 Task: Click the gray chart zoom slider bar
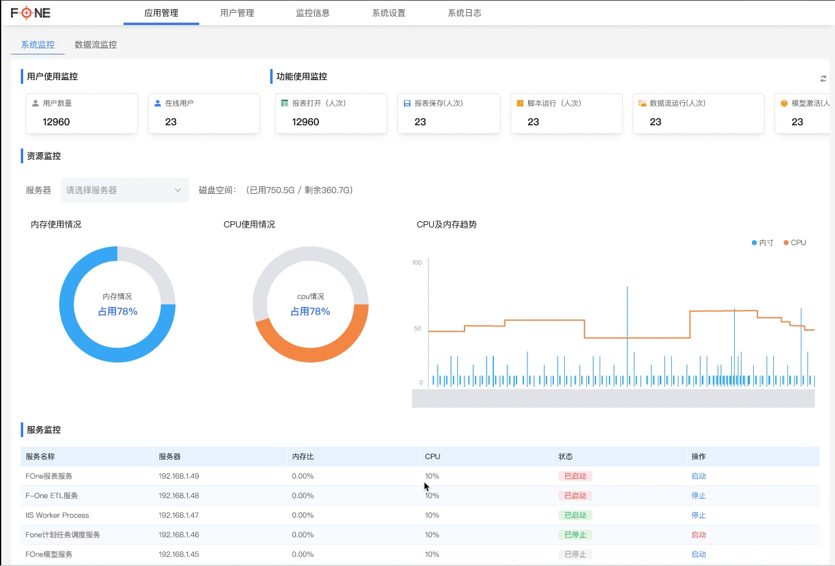(613, 398)
